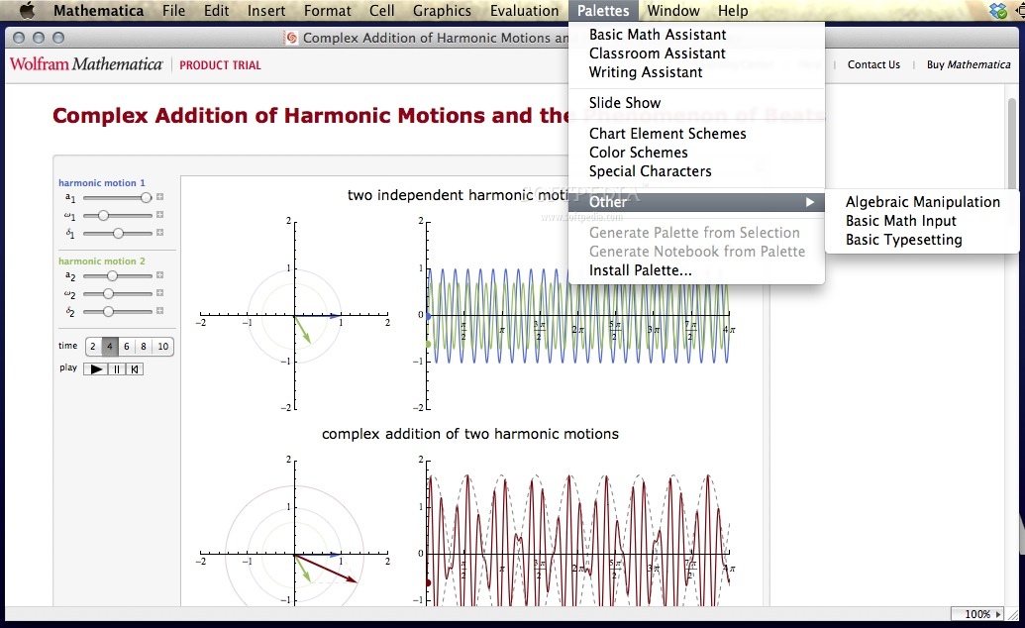Select time value 2 in the time setter
The width and height of the screenshot is (1025, 628).
click(x=93, y=346)
